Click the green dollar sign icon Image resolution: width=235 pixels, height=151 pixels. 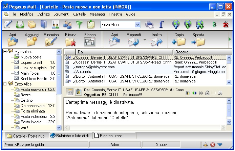click(x=214, y=24)
